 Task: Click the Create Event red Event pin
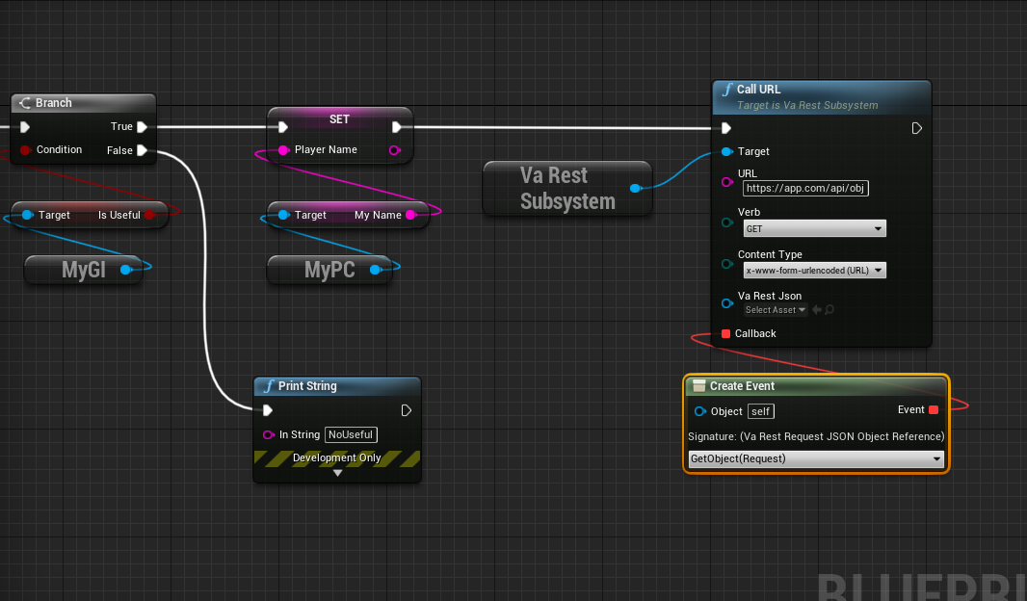(x=934, y=410)
